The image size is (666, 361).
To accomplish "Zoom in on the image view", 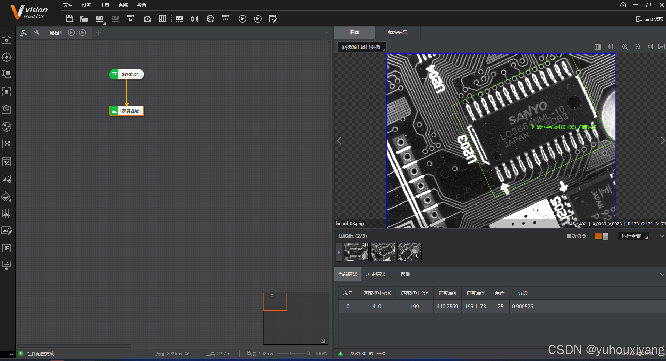I will click(x=625, y=47).
